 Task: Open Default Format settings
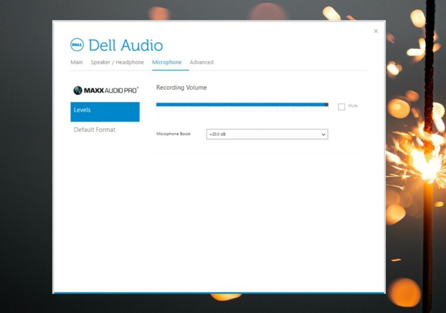[x=94, y=129]
